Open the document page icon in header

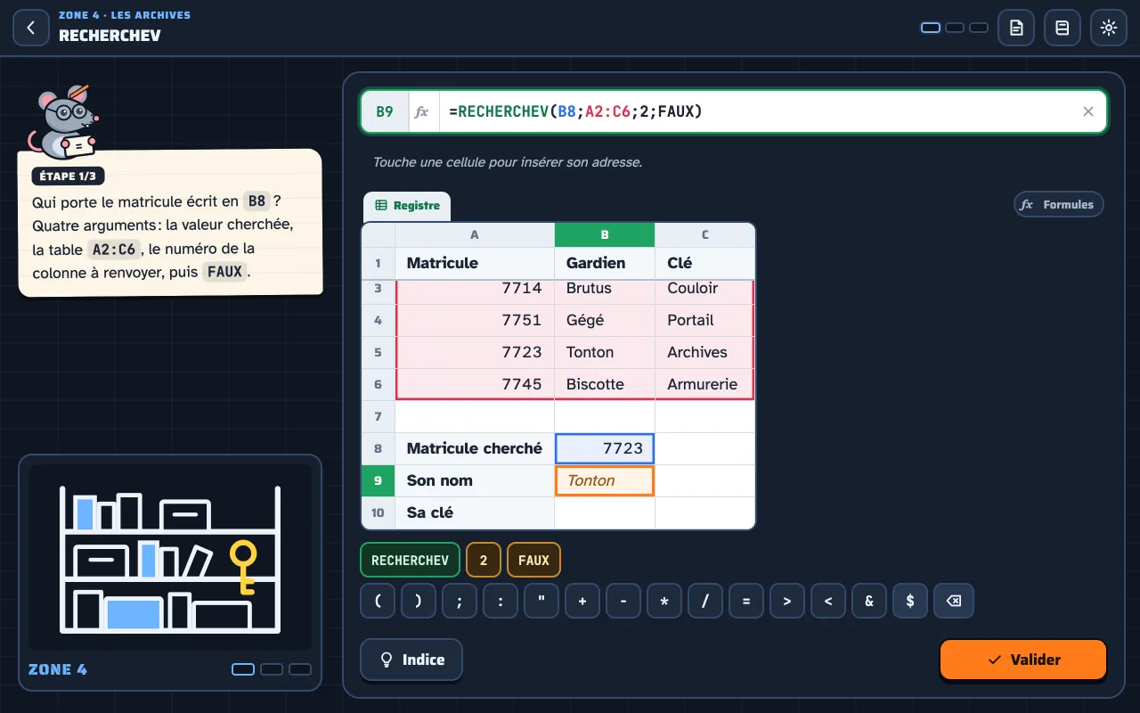pyautogui.click(x=1016, y=28)
